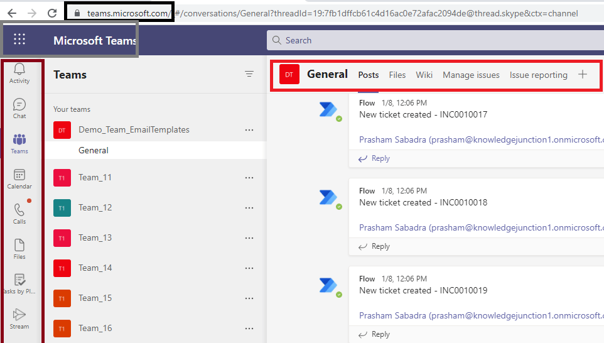Click the General channel heading
The height and width of the screenshot is (343, 604).
coord(327,74)
